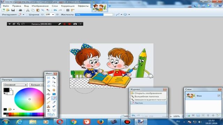The width and height of the screenshot is (223, 125).
Task: Click the Copy toolbar icon
Action: tap(33, 10)
